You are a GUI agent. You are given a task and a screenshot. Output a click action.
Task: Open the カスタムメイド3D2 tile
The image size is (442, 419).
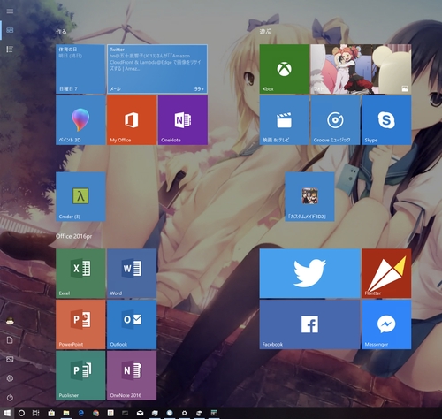pyautogui.click(x=309, y=196)
